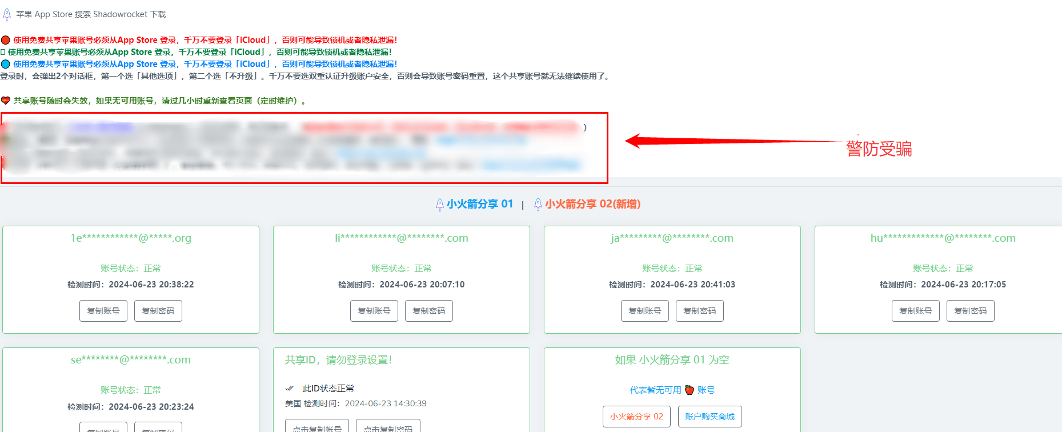
Task: Switch to the 小火箭分享 01 tab
Action: 480,204
